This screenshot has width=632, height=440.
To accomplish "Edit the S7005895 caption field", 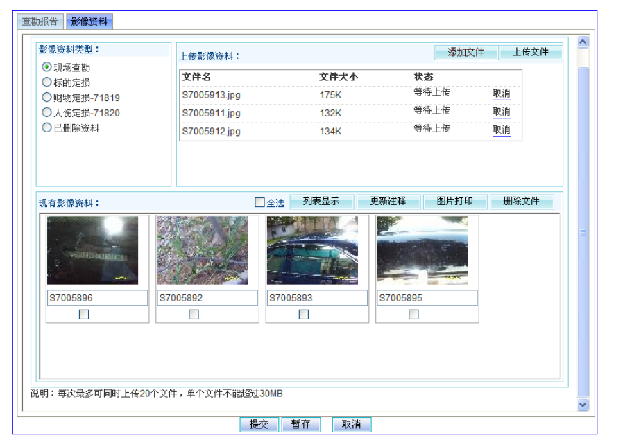I will pos(427,298).
